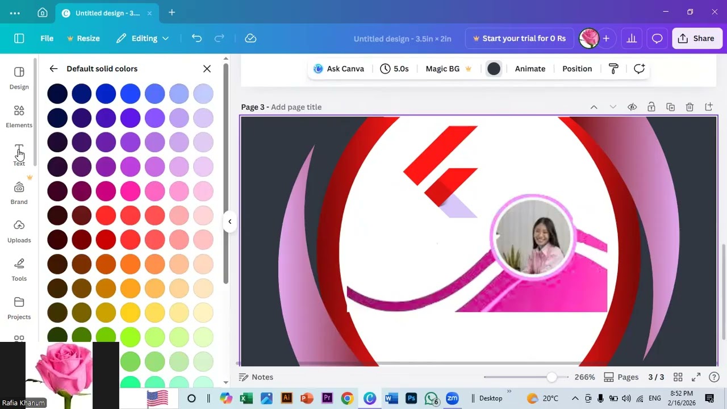Click the cloud save status icon

pyautogui.click(x=250, y=39)
